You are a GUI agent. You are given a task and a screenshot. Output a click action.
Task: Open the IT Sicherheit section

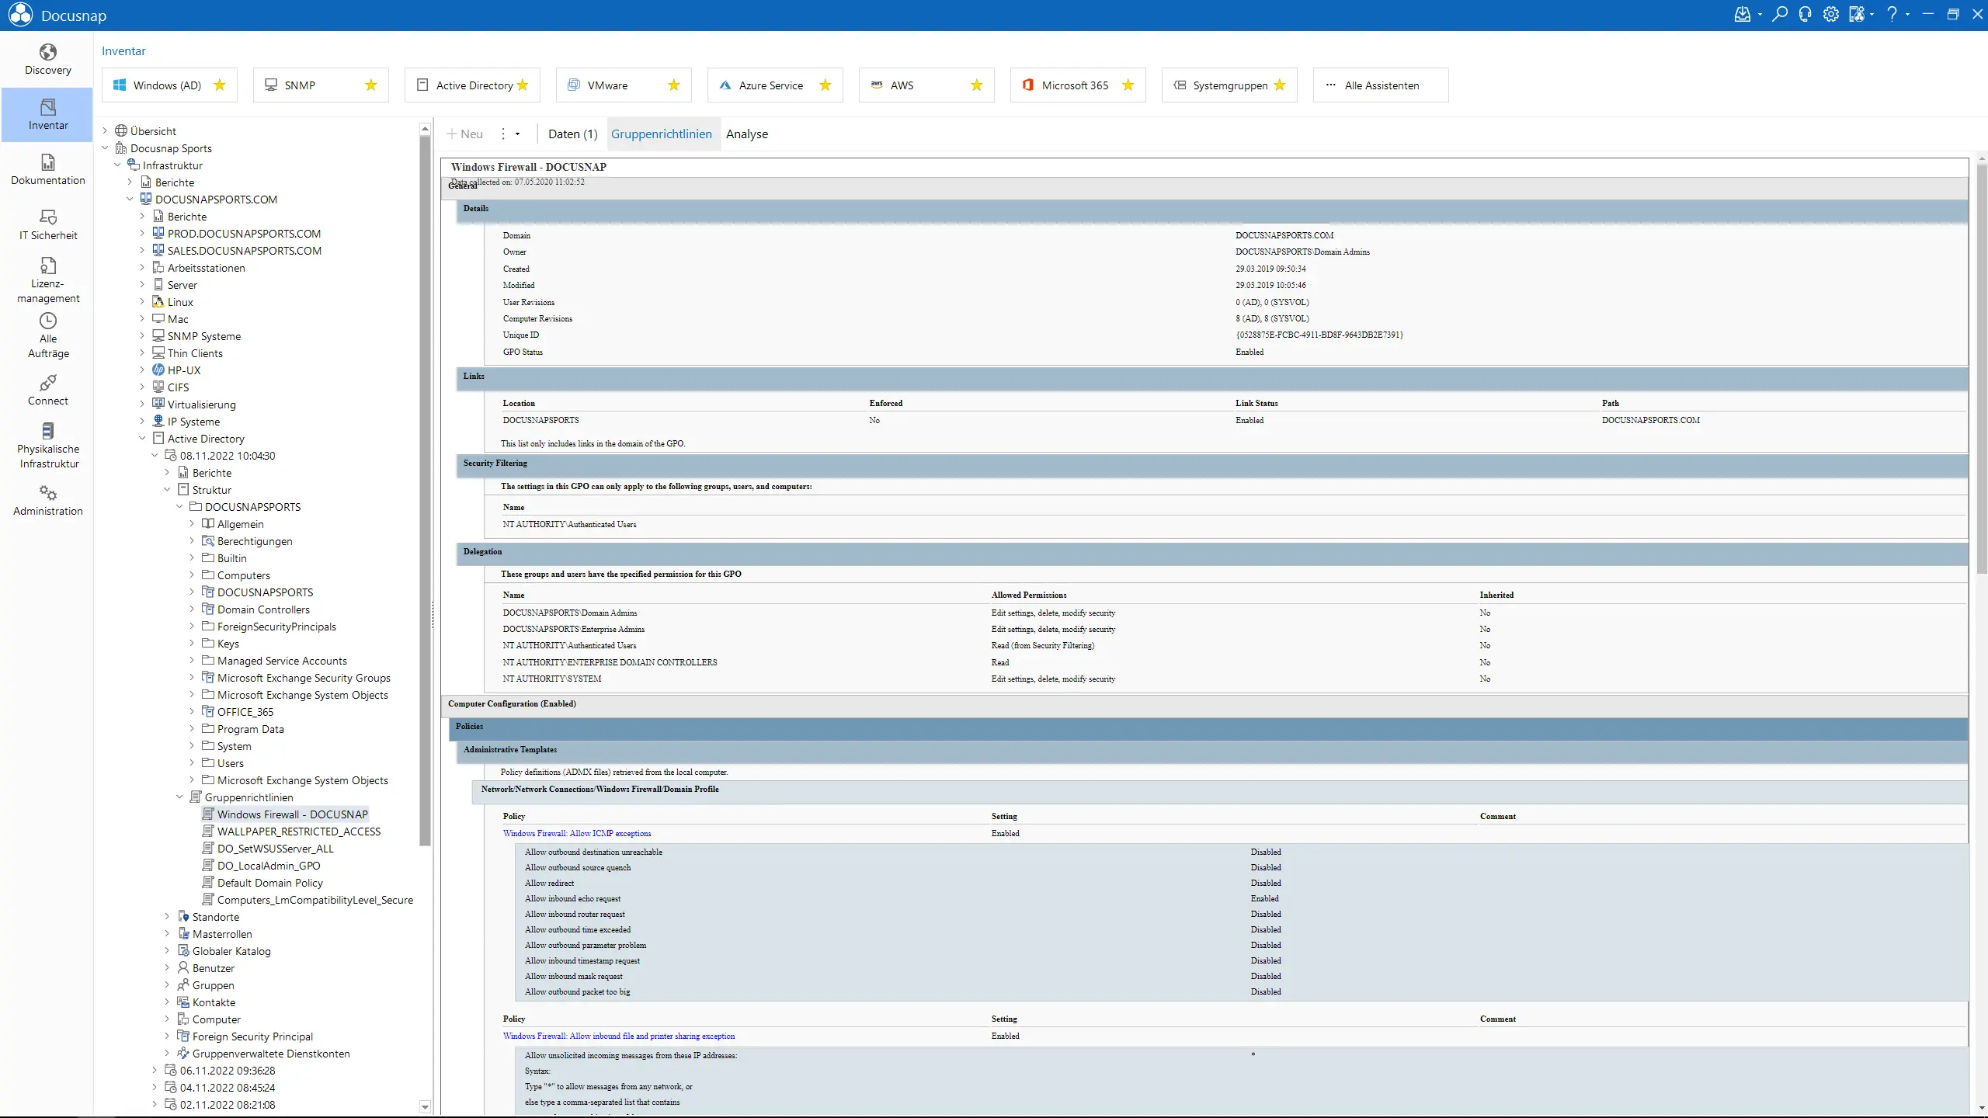[47, 224]
